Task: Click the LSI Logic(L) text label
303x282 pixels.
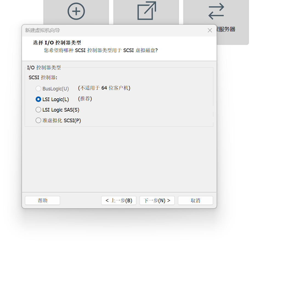Action: click(55, 99)
